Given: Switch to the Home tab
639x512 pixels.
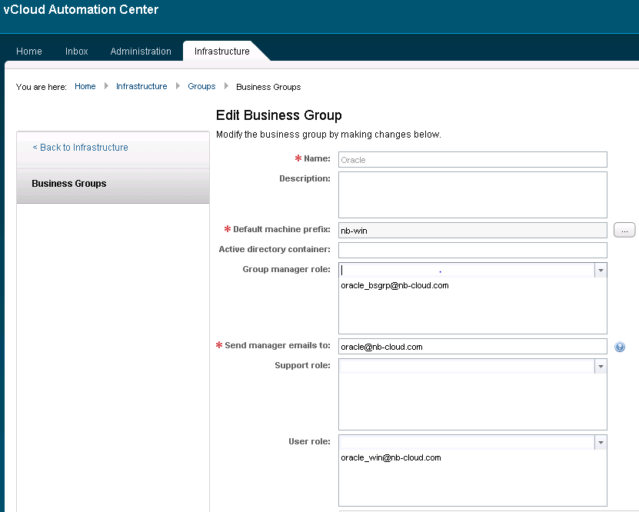Looking at the screenshot, I should click(29, 52).
